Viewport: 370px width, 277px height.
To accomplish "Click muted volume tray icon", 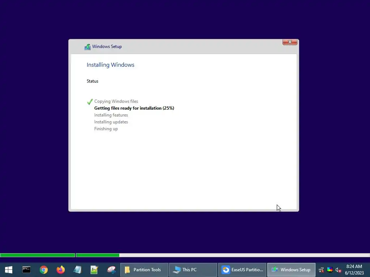I will tap(338, 270).
